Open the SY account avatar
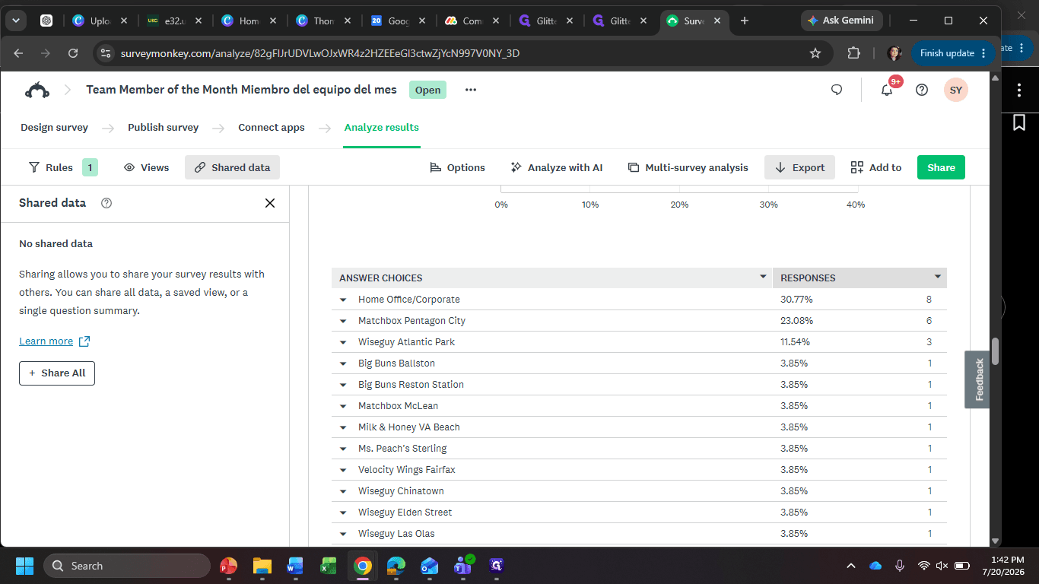Image resolution: width=1039 pixels, height=584 pixels. coord(956,90)
